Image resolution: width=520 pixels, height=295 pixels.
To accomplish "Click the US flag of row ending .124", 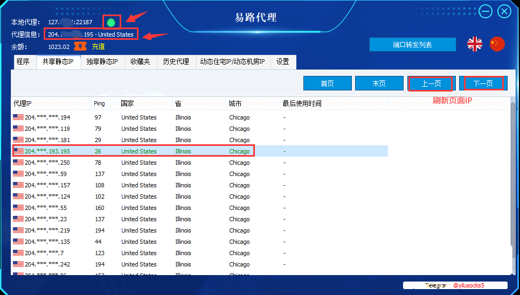I will click(18, 196).
